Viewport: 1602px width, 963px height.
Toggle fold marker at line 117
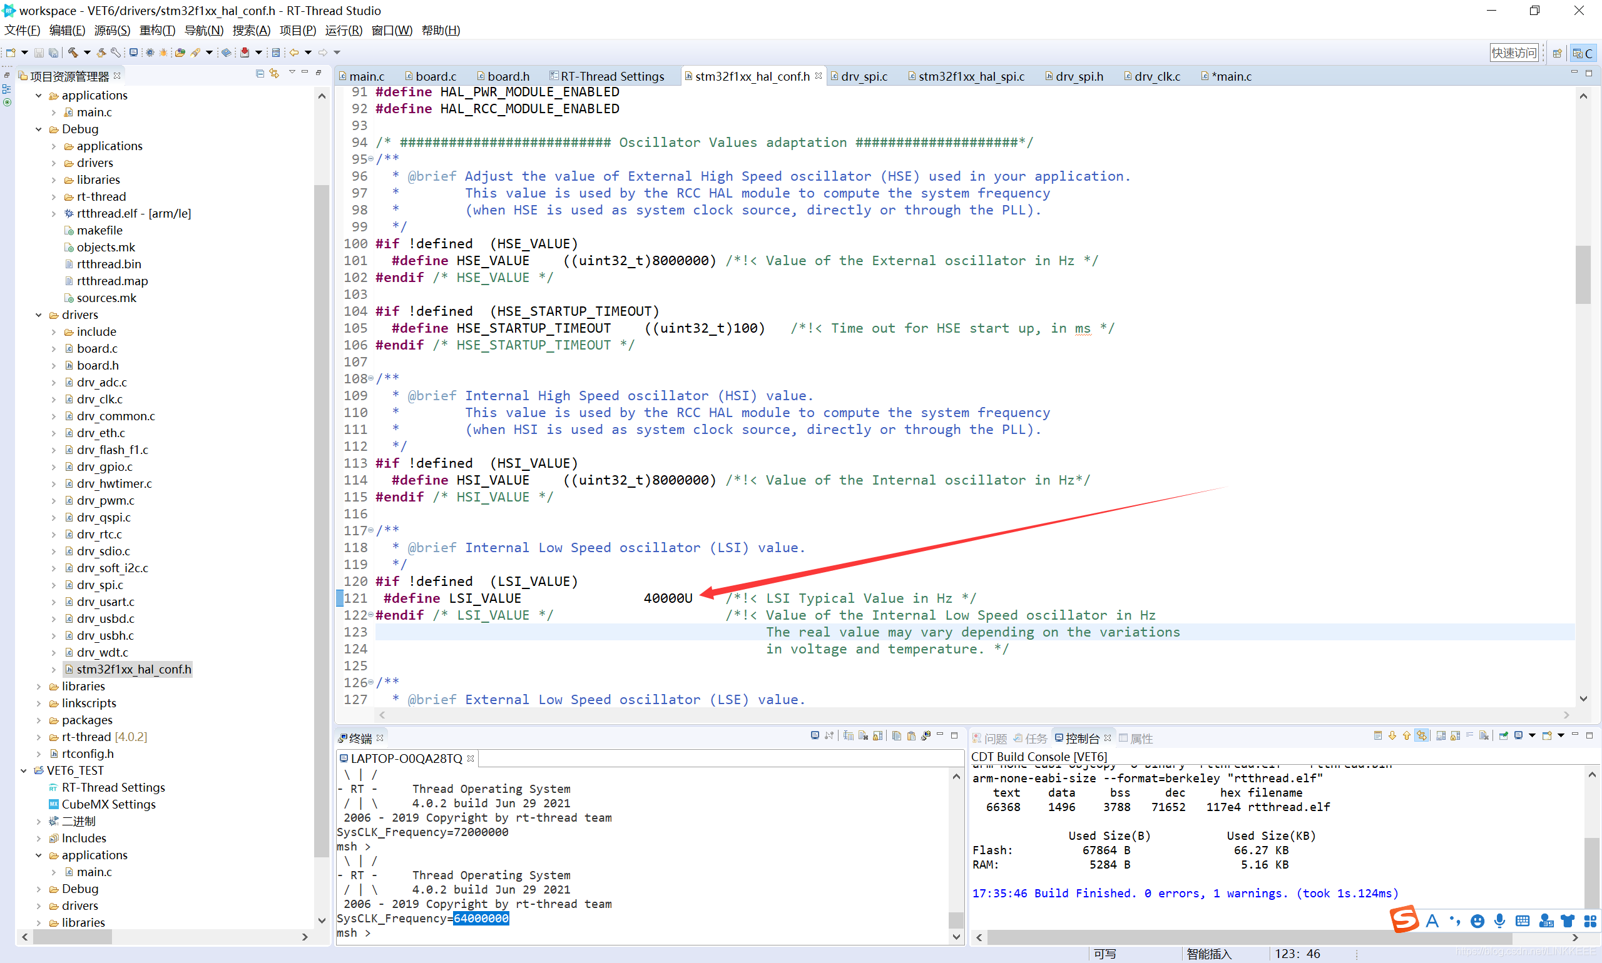371,530
